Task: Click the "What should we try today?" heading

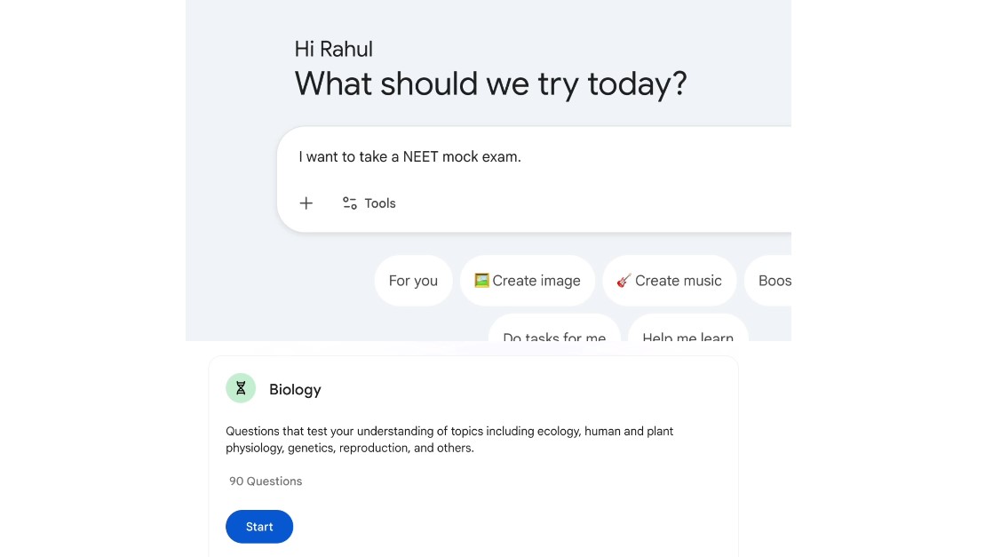Action: pyautogui.click(x=490, y=83)
